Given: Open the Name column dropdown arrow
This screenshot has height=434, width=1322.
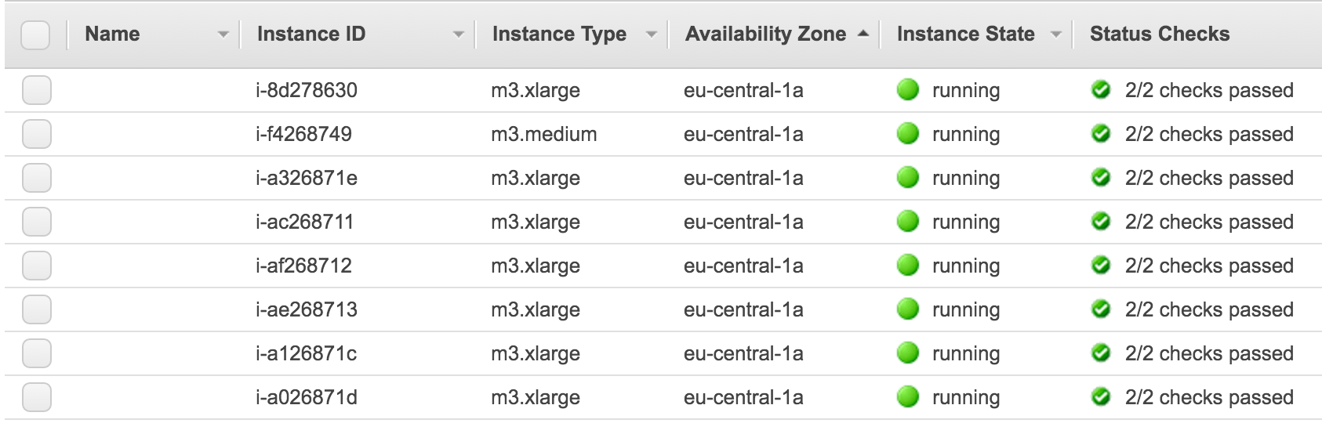Looking at the screenshot, I should tap(223, 34).
